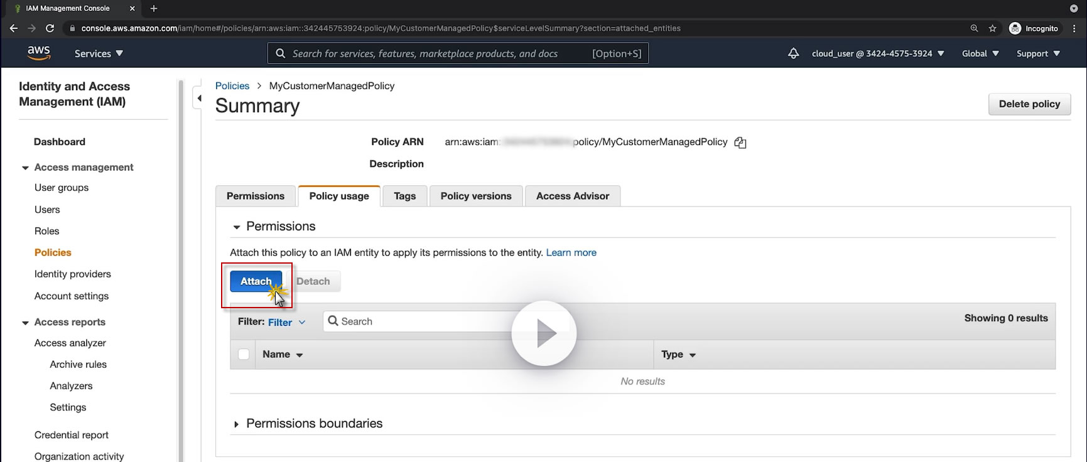
Task: Copy the Policy ARN with the copy icon
Action: pyautogui.click(x=740, y=142)
